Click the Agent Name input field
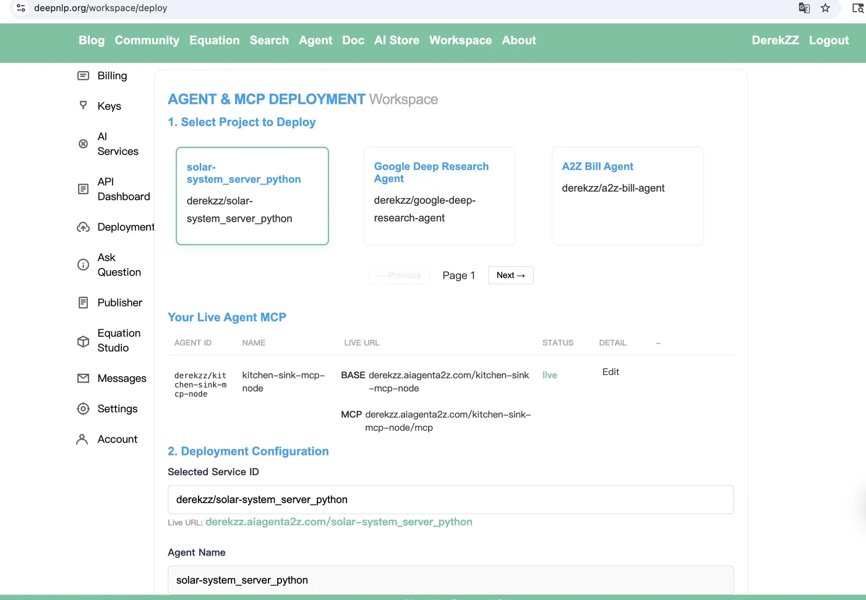 450,580
